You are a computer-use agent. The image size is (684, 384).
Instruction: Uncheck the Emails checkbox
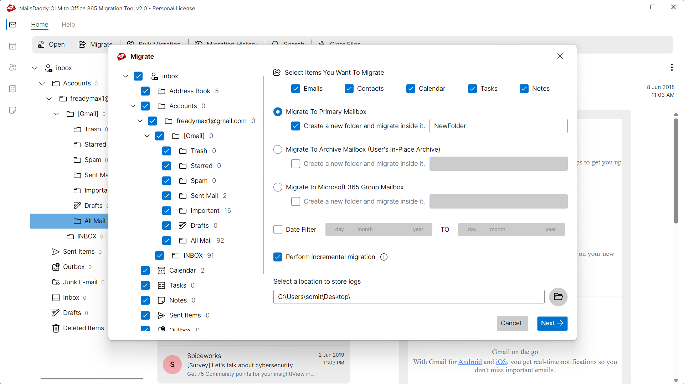pyautogui.click(x=295, y=89)
